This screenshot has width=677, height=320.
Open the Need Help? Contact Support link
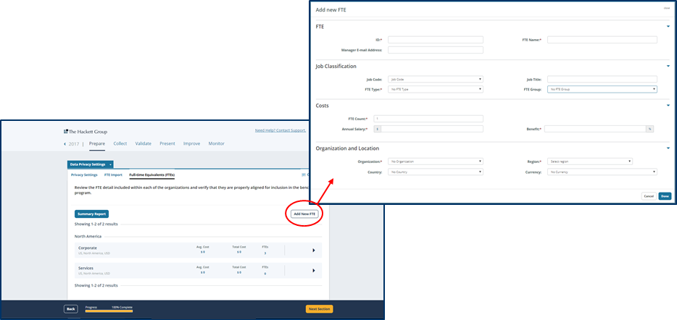tap(281, 130)
